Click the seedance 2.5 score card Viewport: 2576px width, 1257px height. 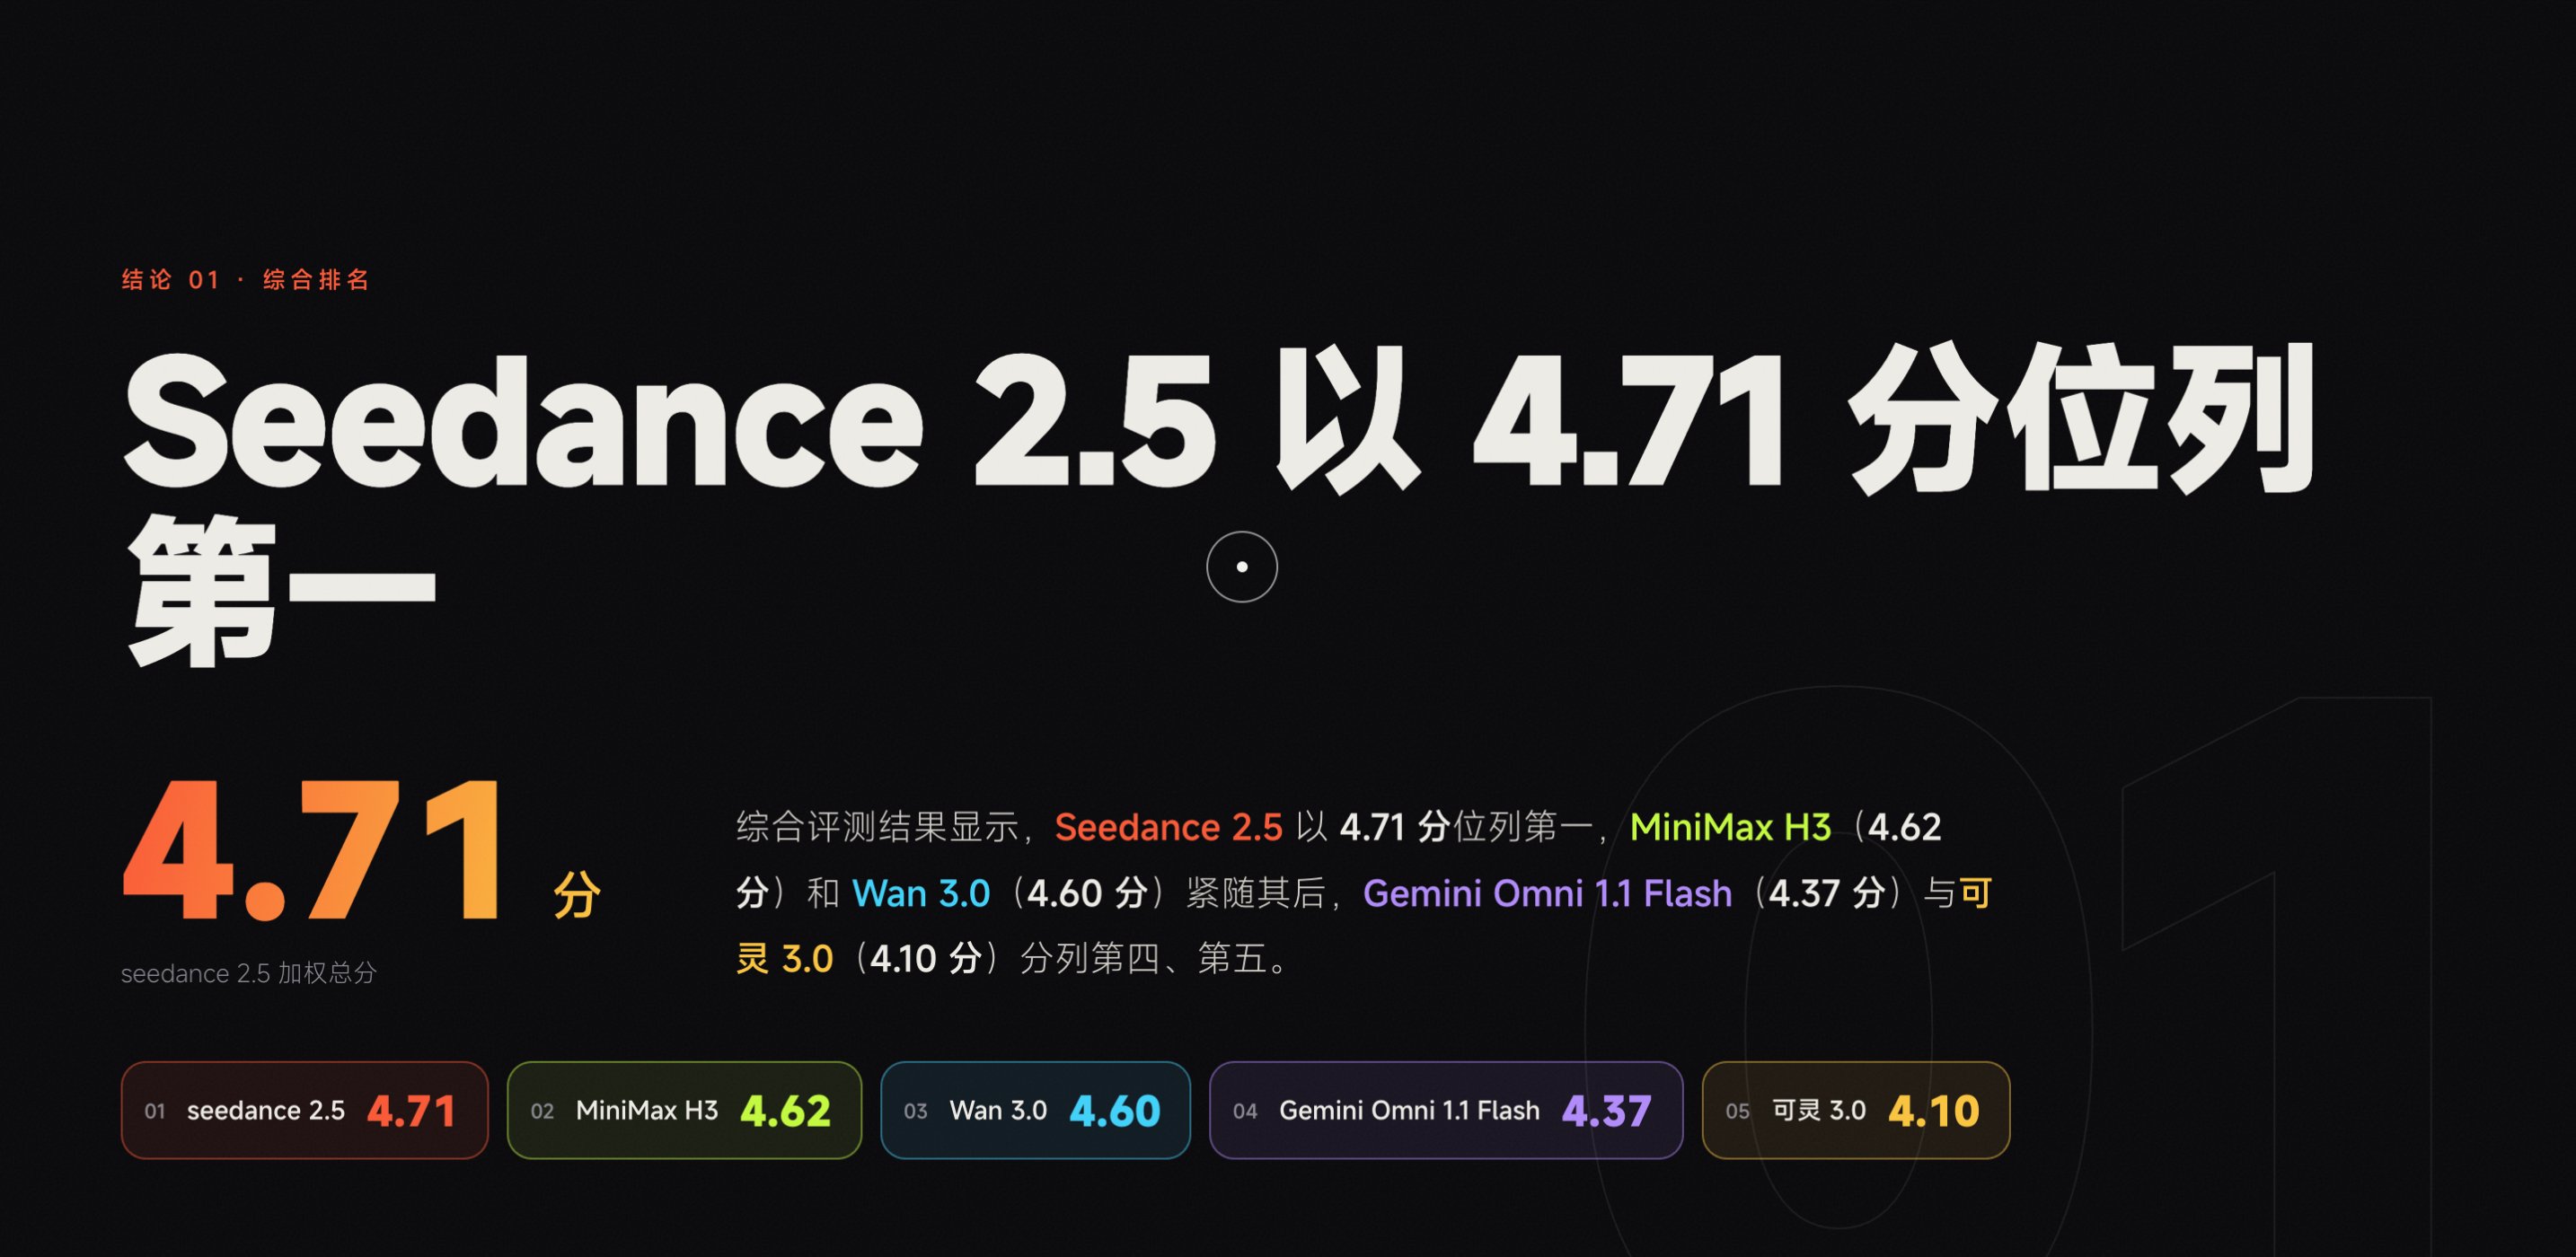pyautogui.click(x=304, y=1110)
